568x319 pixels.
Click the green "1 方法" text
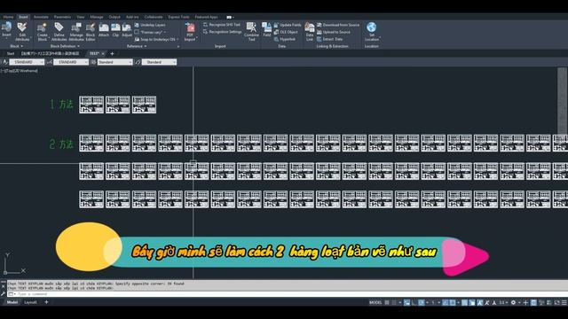(x=61, y=105)
